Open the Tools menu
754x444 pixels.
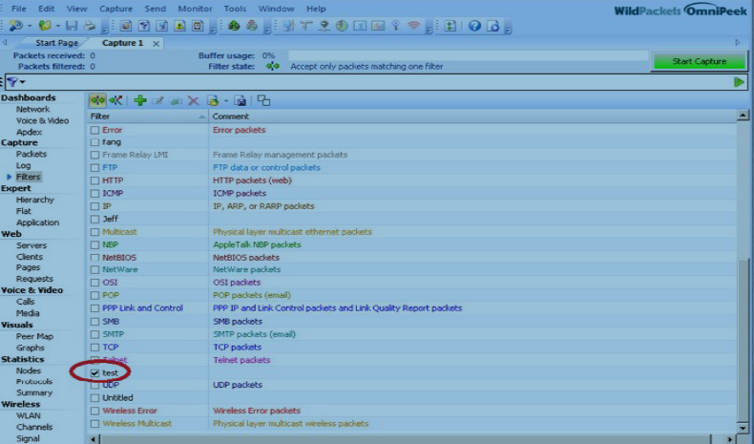pos(235,9)
